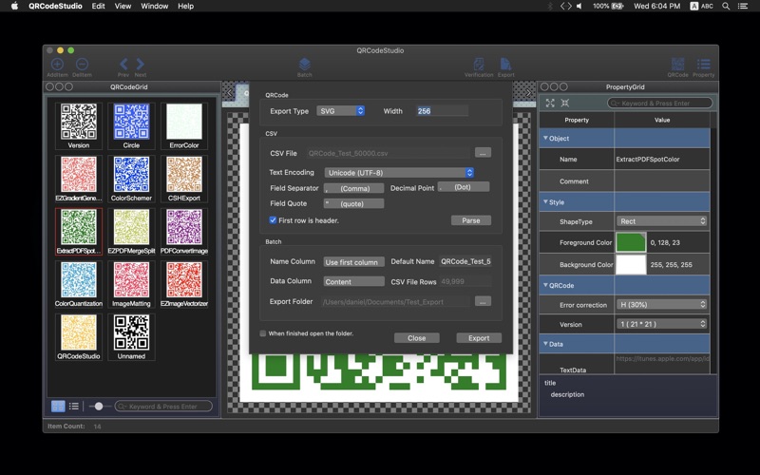Viewport: 760px width, 475px height.
Task: Browse for Export Folder with ellipsis button
Action: pyautogui.click(x=483, y=301)
